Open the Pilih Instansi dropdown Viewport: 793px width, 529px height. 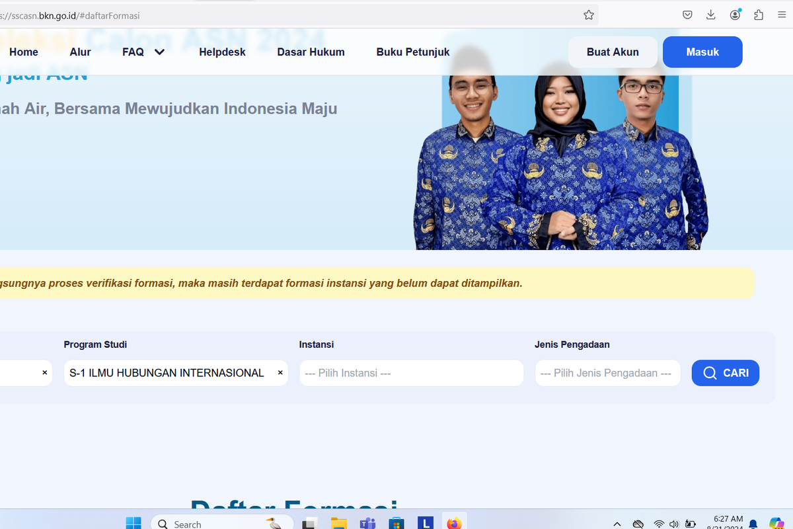411,373
